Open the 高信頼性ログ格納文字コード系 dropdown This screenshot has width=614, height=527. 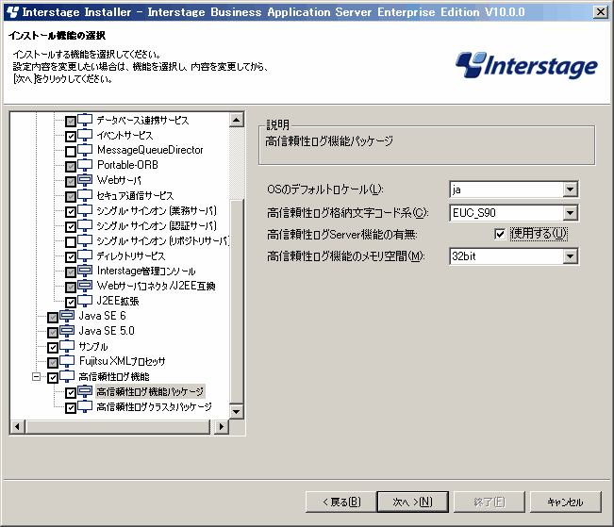570,213
